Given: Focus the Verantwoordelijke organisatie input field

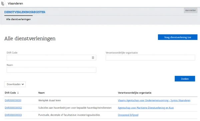Looking at the screenshot, I should (150, 58).
